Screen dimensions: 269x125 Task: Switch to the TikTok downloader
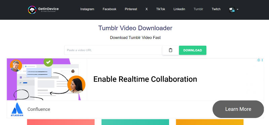click(161, 9)
